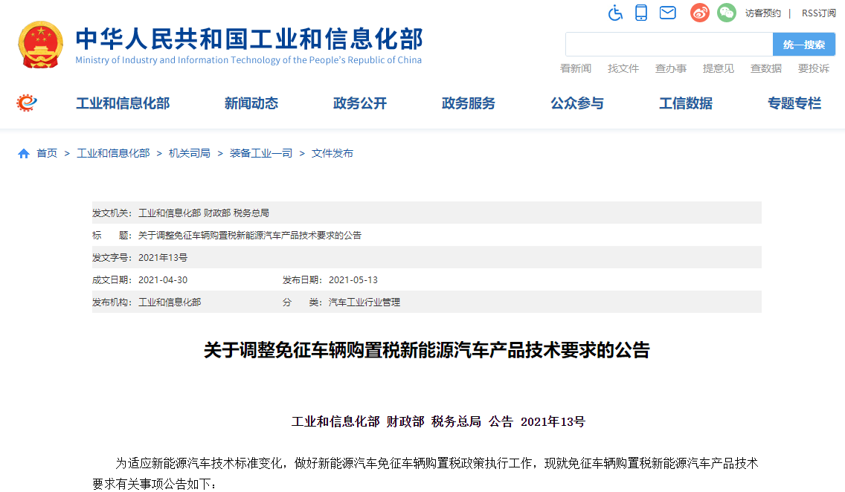This screenshot has width=845, height=492.
Task: Select 查办事 quick link
Action: (670, 68)
